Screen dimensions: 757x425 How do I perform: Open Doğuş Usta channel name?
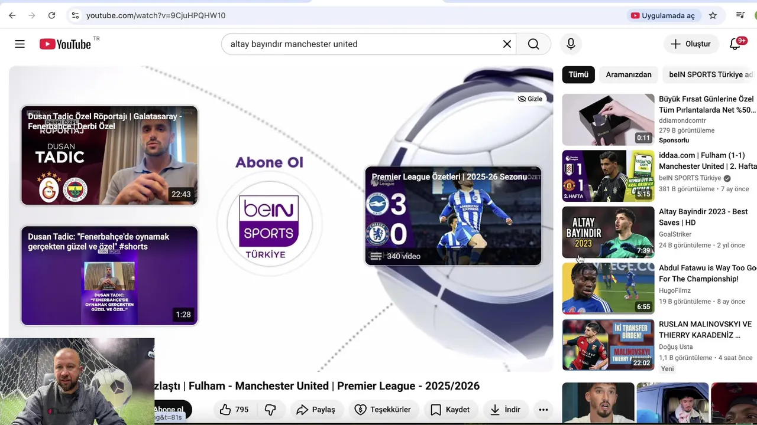click(675, 346)
